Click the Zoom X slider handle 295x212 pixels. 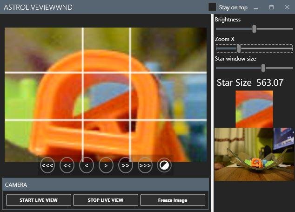(239, 48)
